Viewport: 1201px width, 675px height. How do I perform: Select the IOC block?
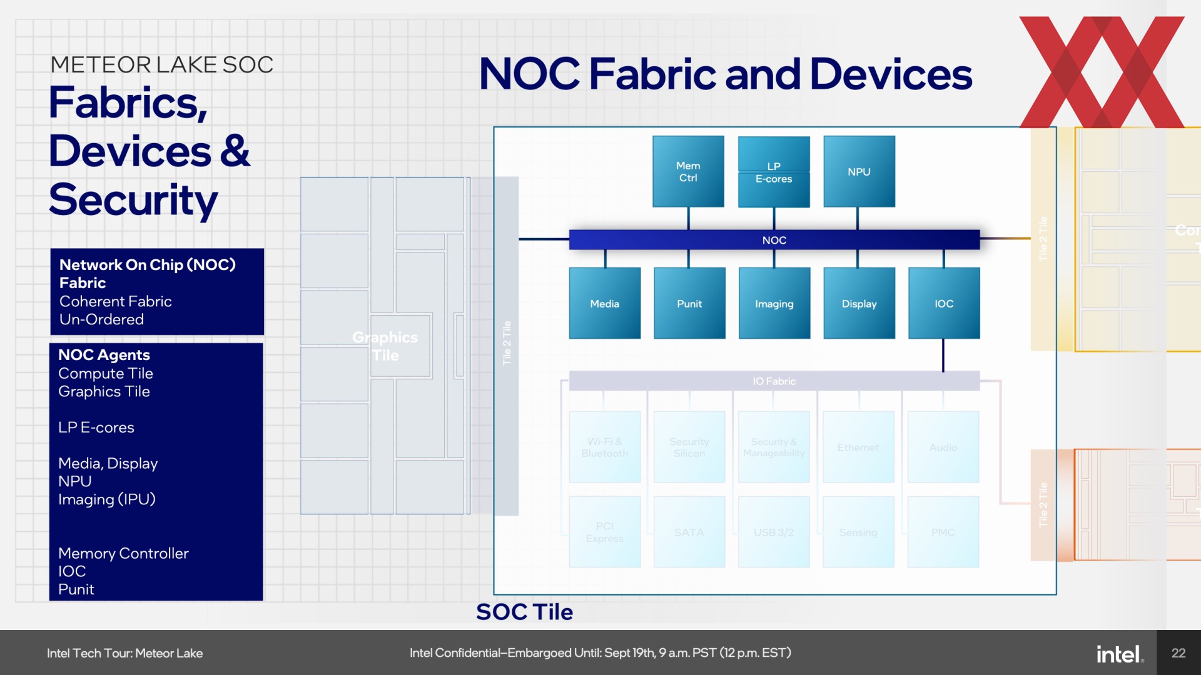pos(944,303)
